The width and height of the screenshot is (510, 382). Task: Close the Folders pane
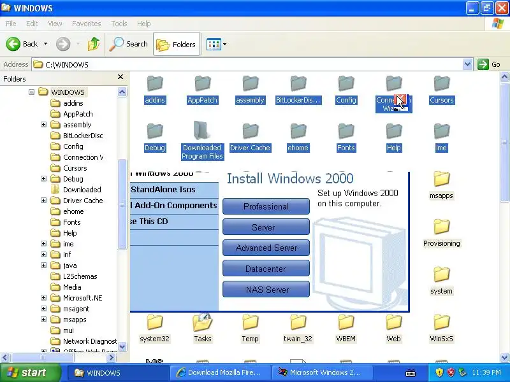tap(120, 77)
